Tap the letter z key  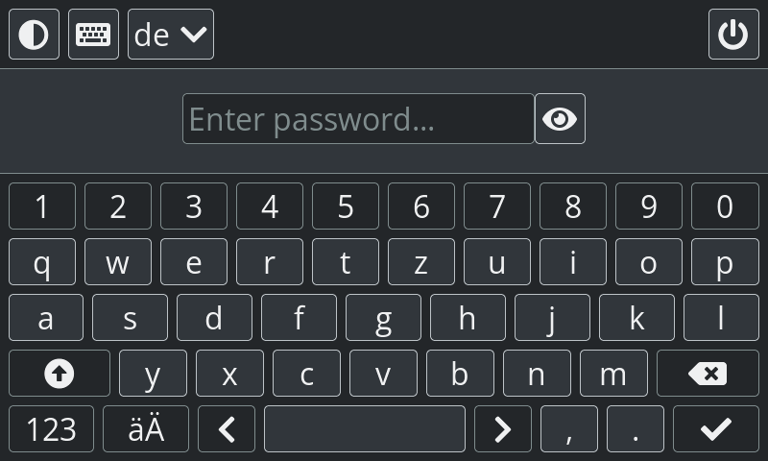pyautogui.click(x=421, y=261)
